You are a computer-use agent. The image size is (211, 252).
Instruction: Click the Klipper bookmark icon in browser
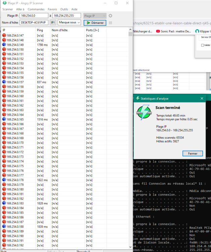197,31
